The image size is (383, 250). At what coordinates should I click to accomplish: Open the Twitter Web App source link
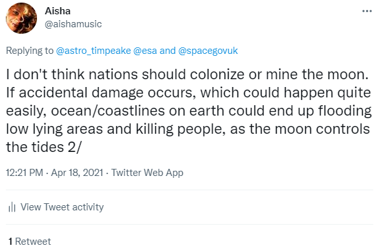tap(147, 173)
